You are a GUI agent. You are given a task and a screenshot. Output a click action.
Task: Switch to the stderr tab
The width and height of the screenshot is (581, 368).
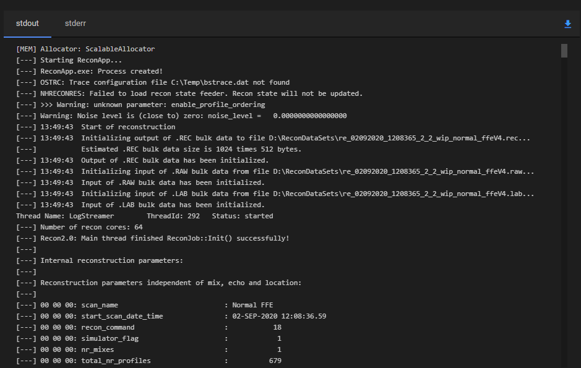pyautogui.click(x=75, y=24)
